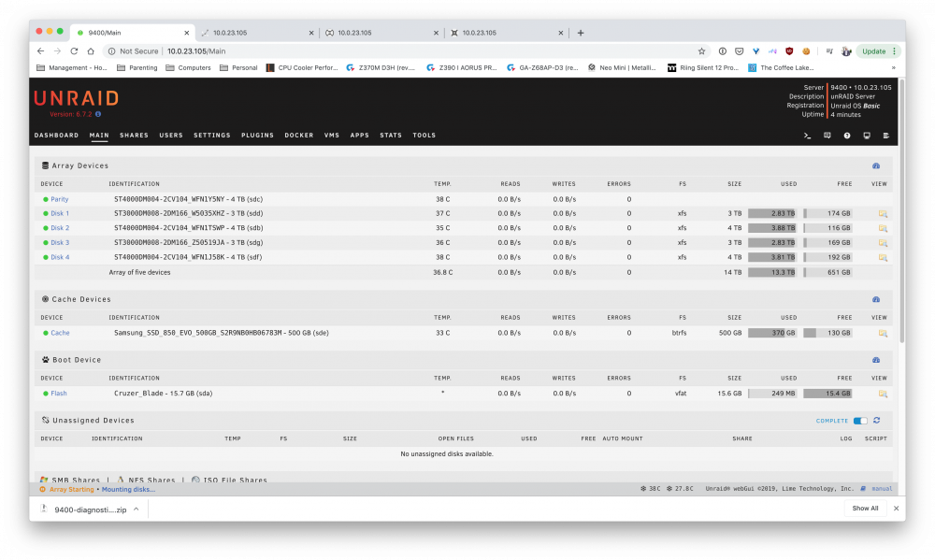Click the Array Devices gauge icon

point(876,165)
